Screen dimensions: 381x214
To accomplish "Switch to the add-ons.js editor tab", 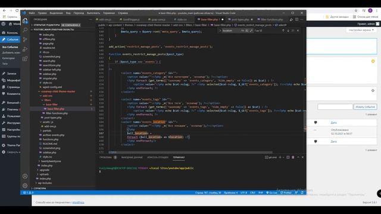I will coord(105,20).
